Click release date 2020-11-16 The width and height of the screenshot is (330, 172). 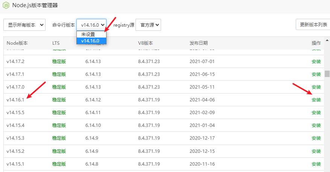(x=202, y=164)
